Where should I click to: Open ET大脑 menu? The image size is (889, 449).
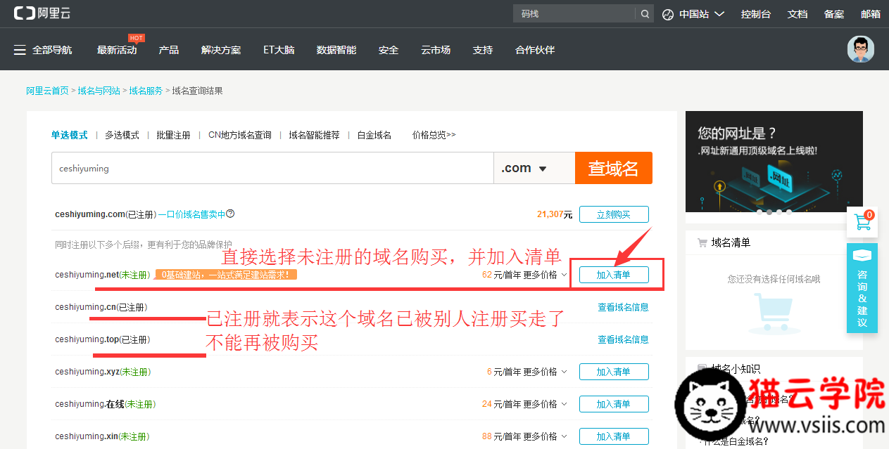click(x=279, y=50)
